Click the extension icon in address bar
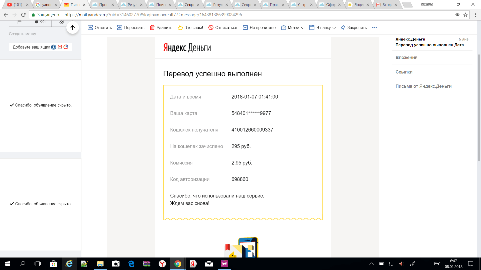 tap(457, 15)
